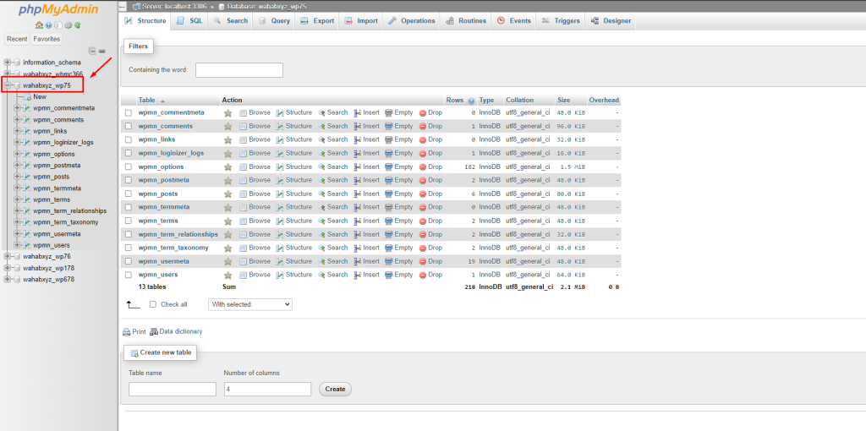866x431 pixels.
Task: Open the Export tab
Action: 317,20
